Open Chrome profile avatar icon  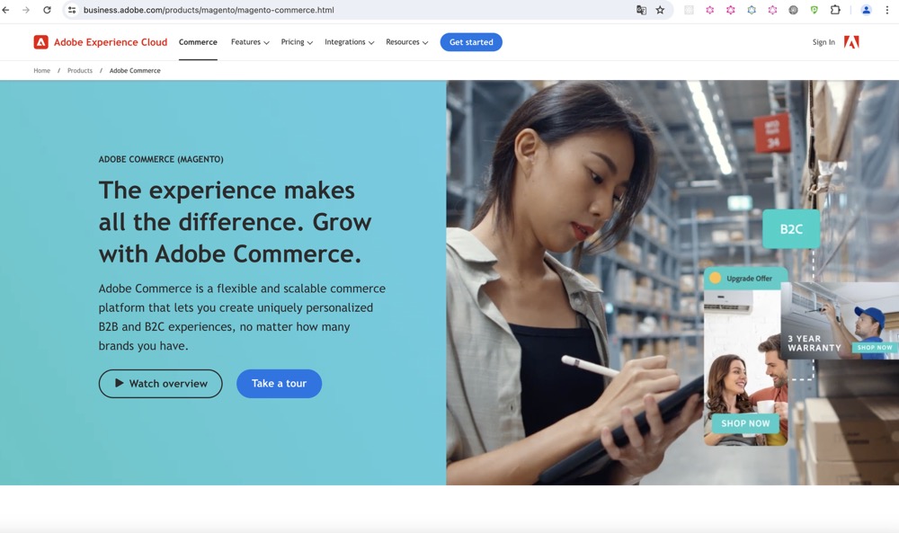point(867,10)
